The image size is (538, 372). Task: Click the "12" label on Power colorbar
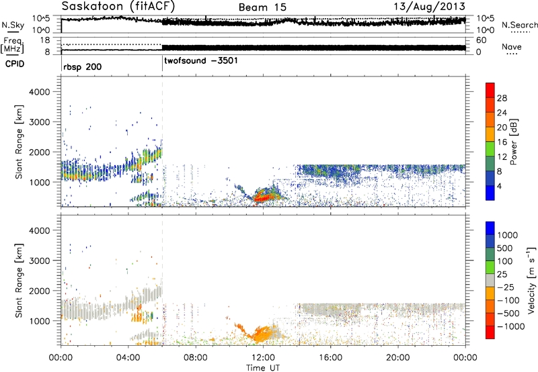502,157
